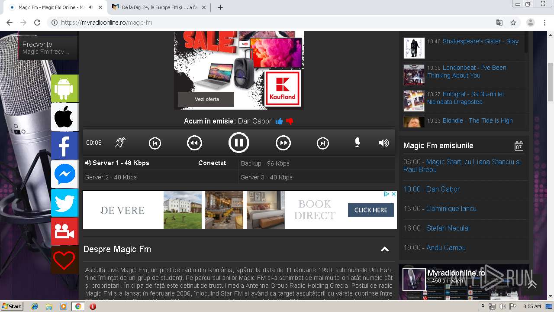Go back in browser history
Viewport: 554px width, 312px height.
[10, 23]
